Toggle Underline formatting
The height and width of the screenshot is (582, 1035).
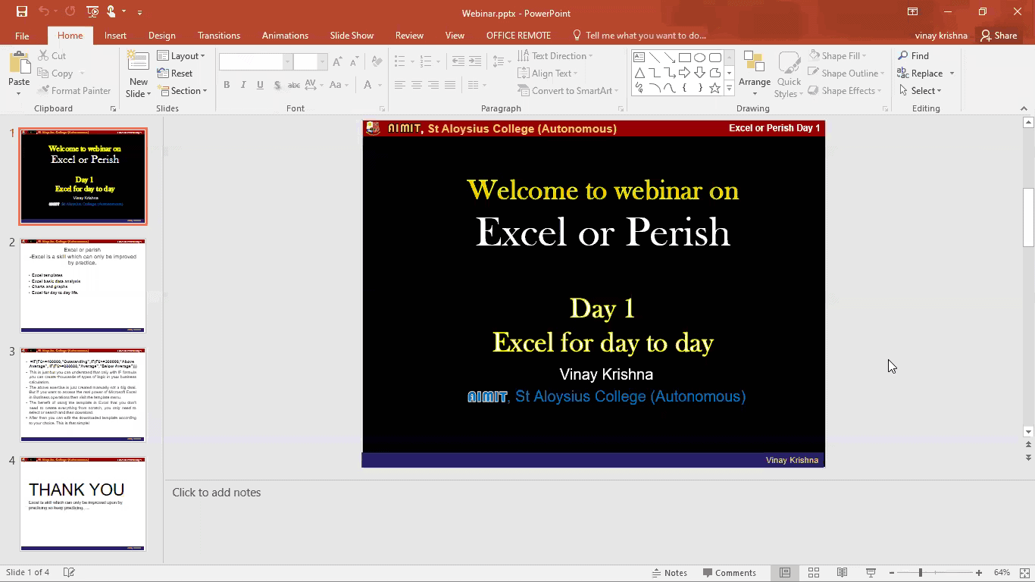(x=260, y=85)
